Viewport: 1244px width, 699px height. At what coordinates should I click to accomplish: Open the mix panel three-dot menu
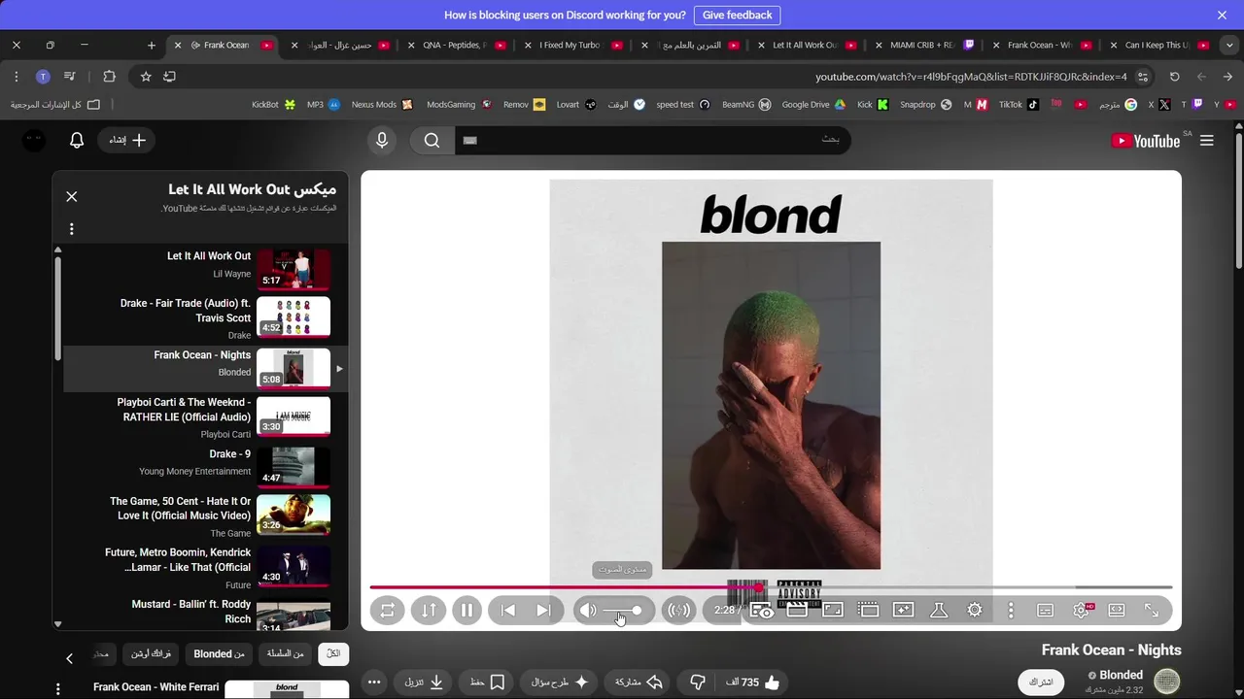[x=72, y=229]
